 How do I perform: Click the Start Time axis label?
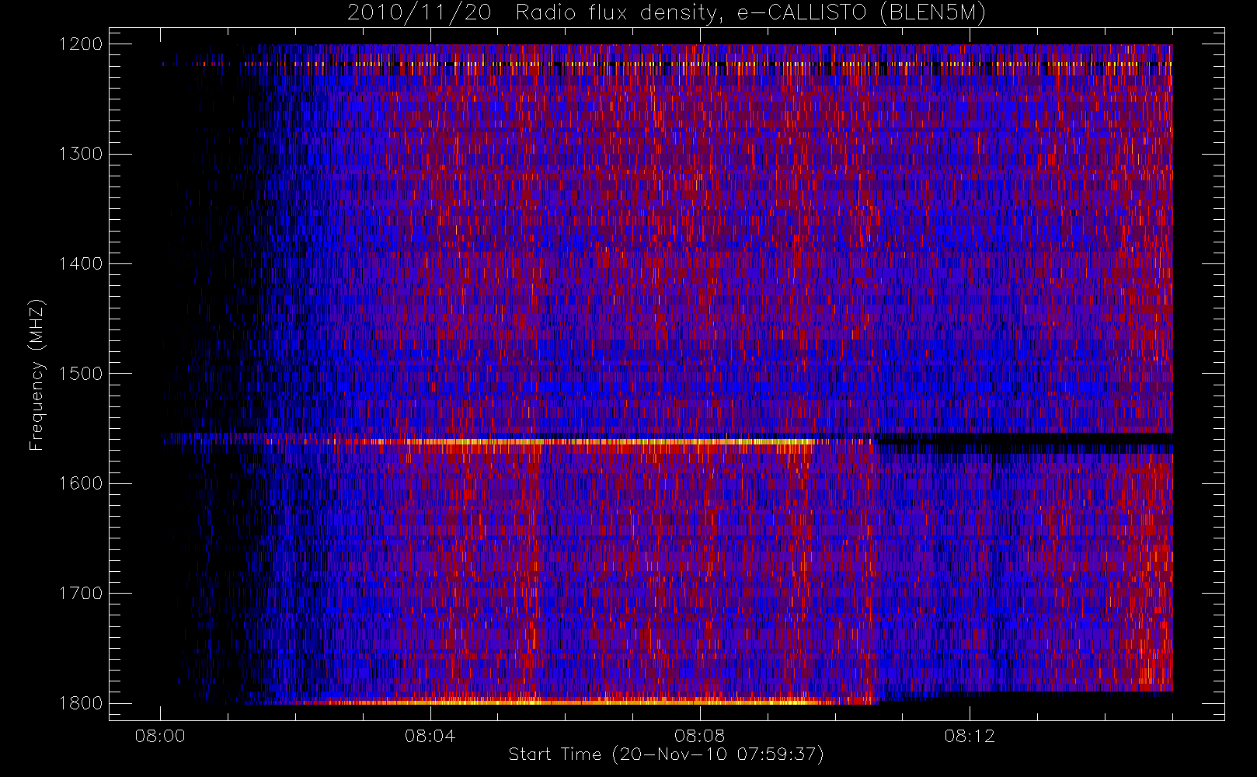[666, 754]
